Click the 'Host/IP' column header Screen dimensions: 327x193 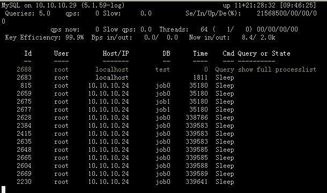116,53
